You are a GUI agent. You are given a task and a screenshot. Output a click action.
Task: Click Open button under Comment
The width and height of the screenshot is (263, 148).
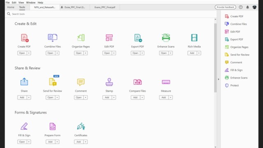(x=78, y=97)
